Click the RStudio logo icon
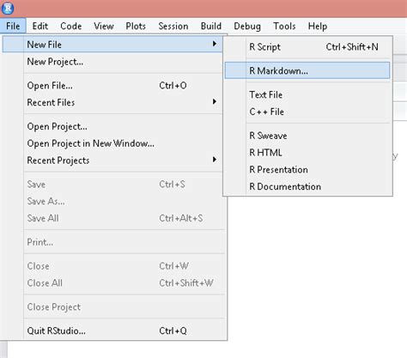The image size is (407, 358). coord(8,8)
